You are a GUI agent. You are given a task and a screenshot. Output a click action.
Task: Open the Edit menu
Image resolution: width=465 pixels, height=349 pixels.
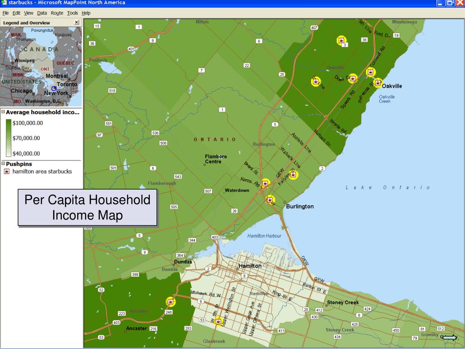[16, 13]
